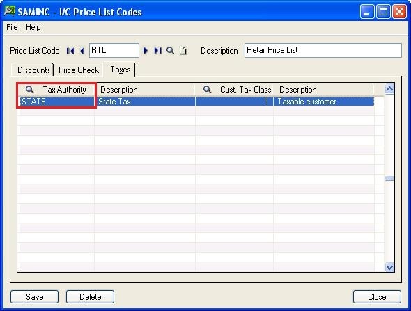Click the new document icon beside finder
This screenshot has width=411, height=311.
pos(183,51)
